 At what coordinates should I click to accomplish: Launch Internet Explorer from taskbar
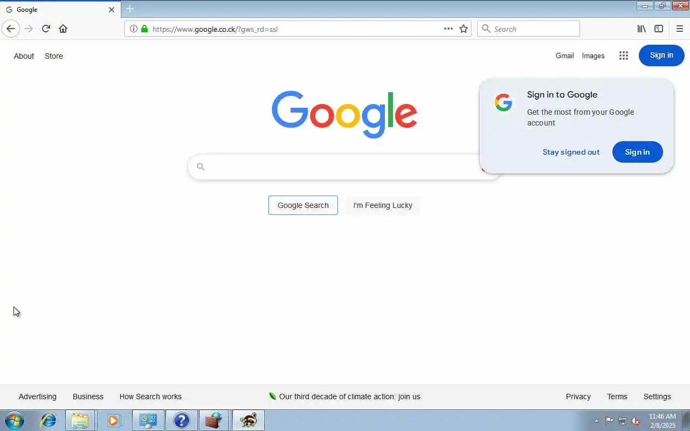(49, 420)
